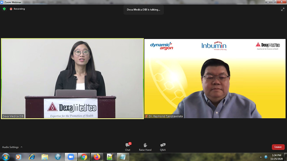The height and width of the screenshot is (161, 287).
Task: Open File Explorer folder taskbar icon
Action: click(x=45, y=157)
